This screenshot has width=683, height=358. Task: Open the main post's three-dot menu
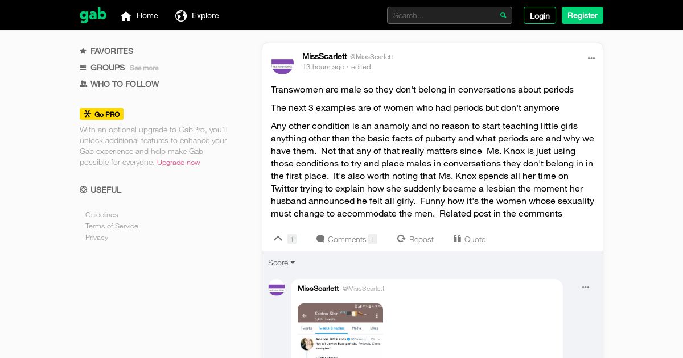[591, 58]
